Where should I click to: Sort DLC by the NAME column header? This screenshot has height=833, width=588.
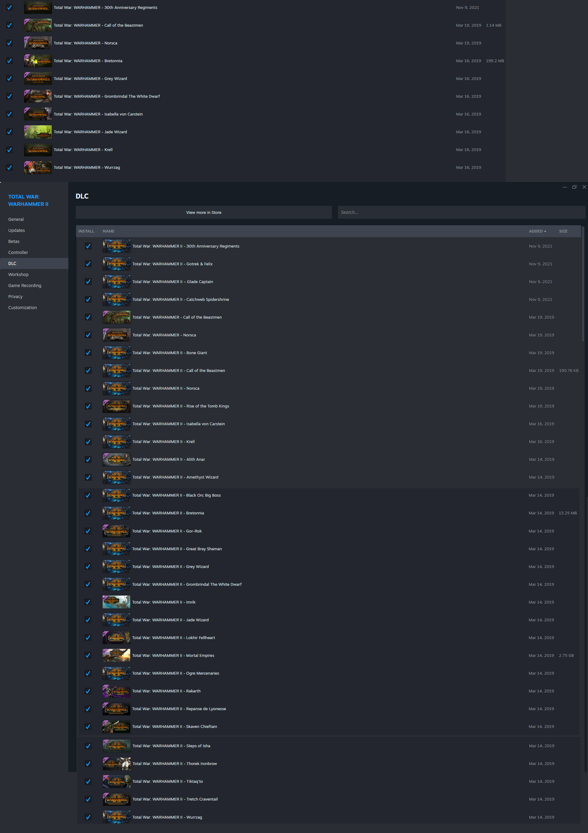point(108,231)
